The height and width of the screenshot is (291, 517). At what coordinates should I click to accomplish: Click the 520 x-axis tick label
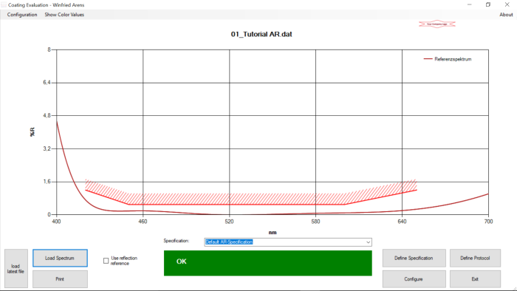[x=229, y=222]
